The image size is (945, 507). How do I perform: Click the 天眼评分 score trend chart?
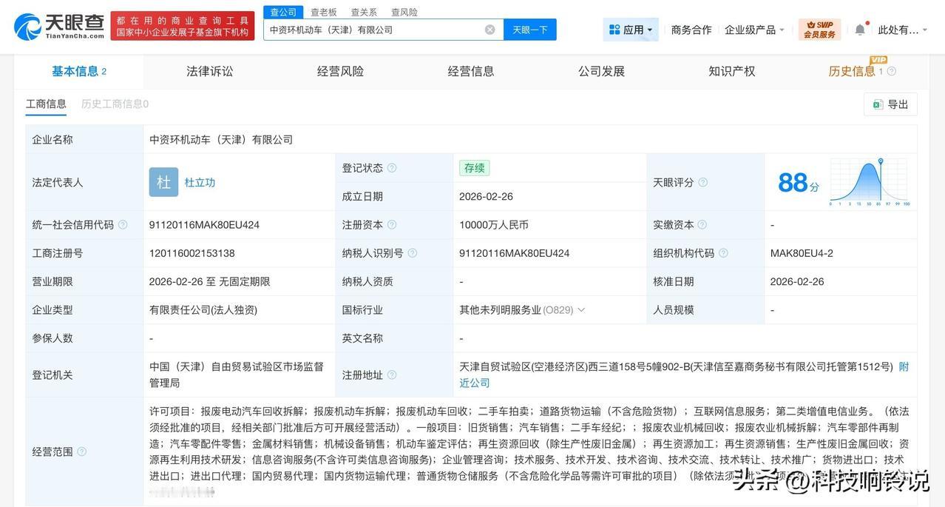tap(870, 181)
